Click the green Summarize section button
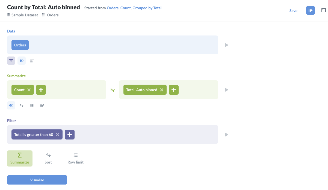Viewport: 328px width, 190px height. click(20, 158)
